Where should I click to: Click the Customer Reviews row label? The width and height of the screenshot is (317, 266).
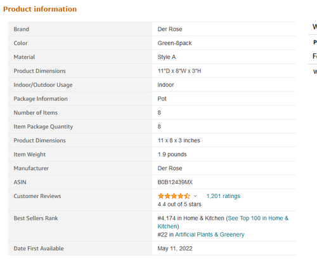coord(37,196)
